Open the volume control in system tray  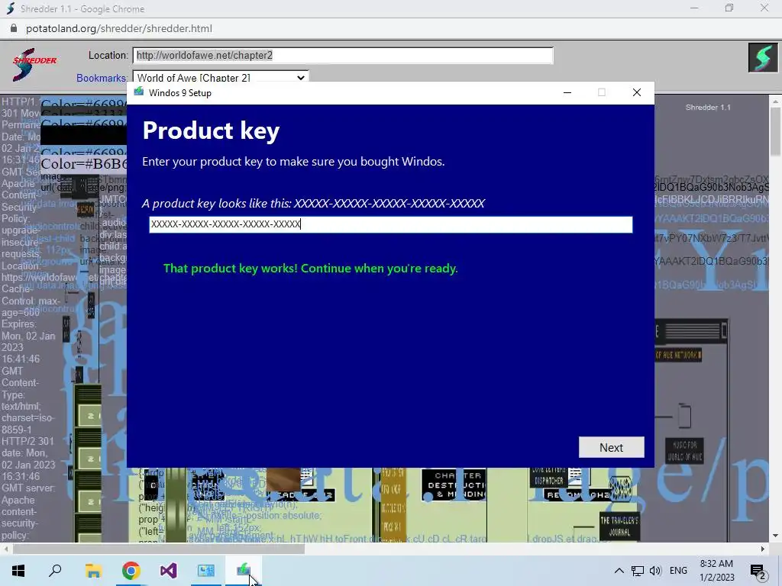(655, 571)
